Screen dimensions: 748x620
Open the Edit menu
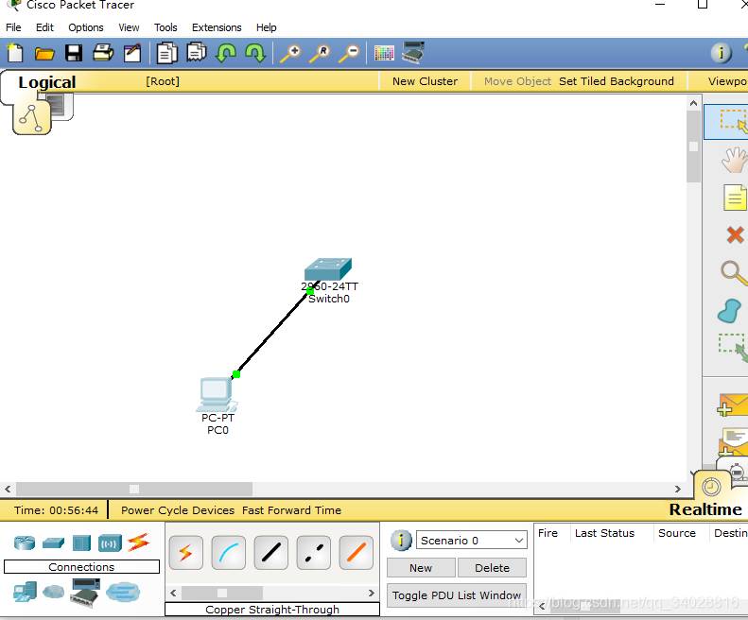[44, 27]
